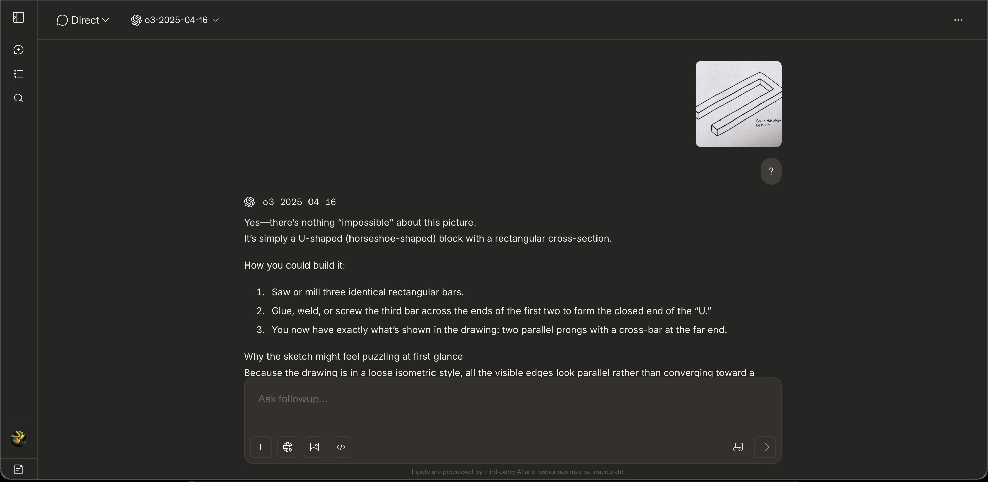Click the user avatar in sidebar
The image size is (988, 482).
pos(18,439)
